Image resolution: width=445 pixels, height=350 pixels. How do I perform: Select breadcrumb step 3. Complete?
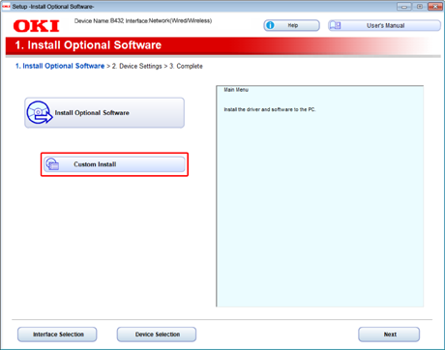(x=186, y=66)
